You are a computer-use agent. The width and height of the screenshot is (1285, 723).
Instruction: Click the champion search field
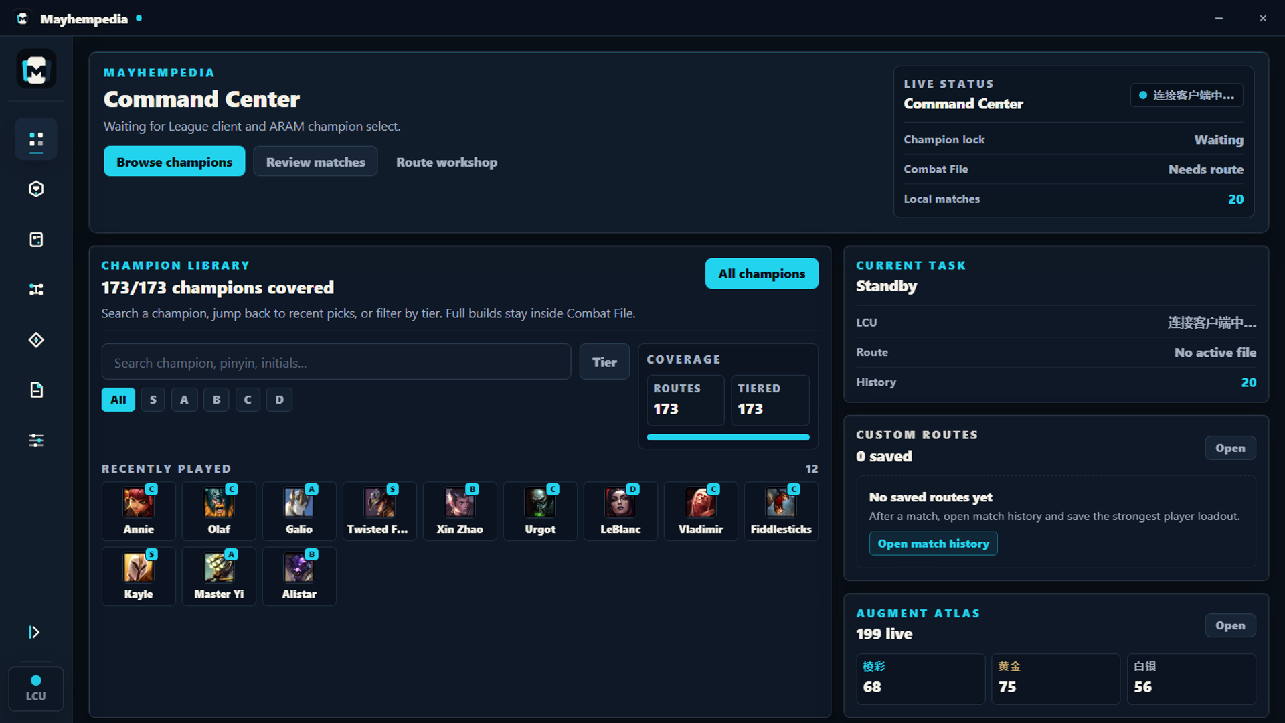pyautogui.click(x=336, y=362)
